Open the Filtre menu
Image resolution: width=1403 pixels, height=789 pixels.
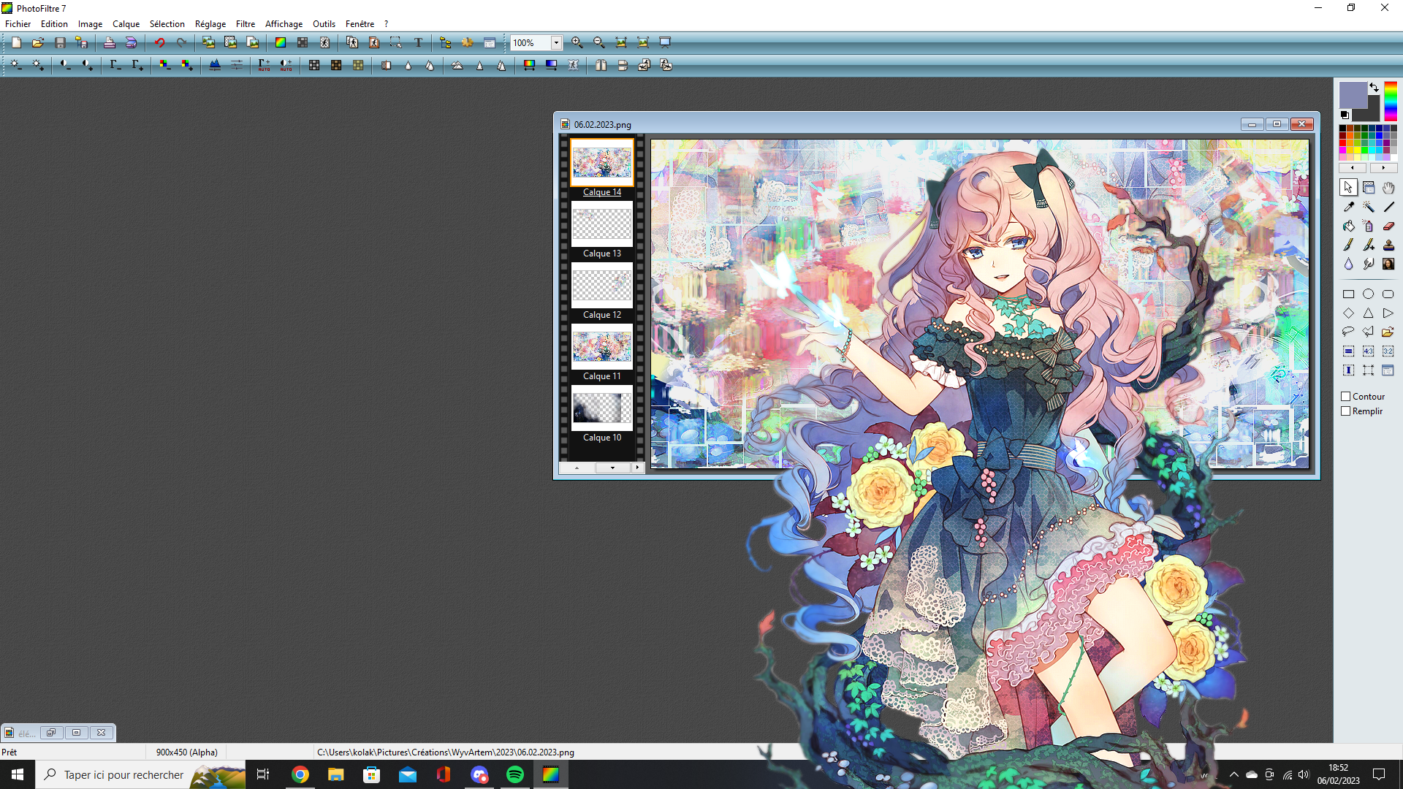[245, 23]
